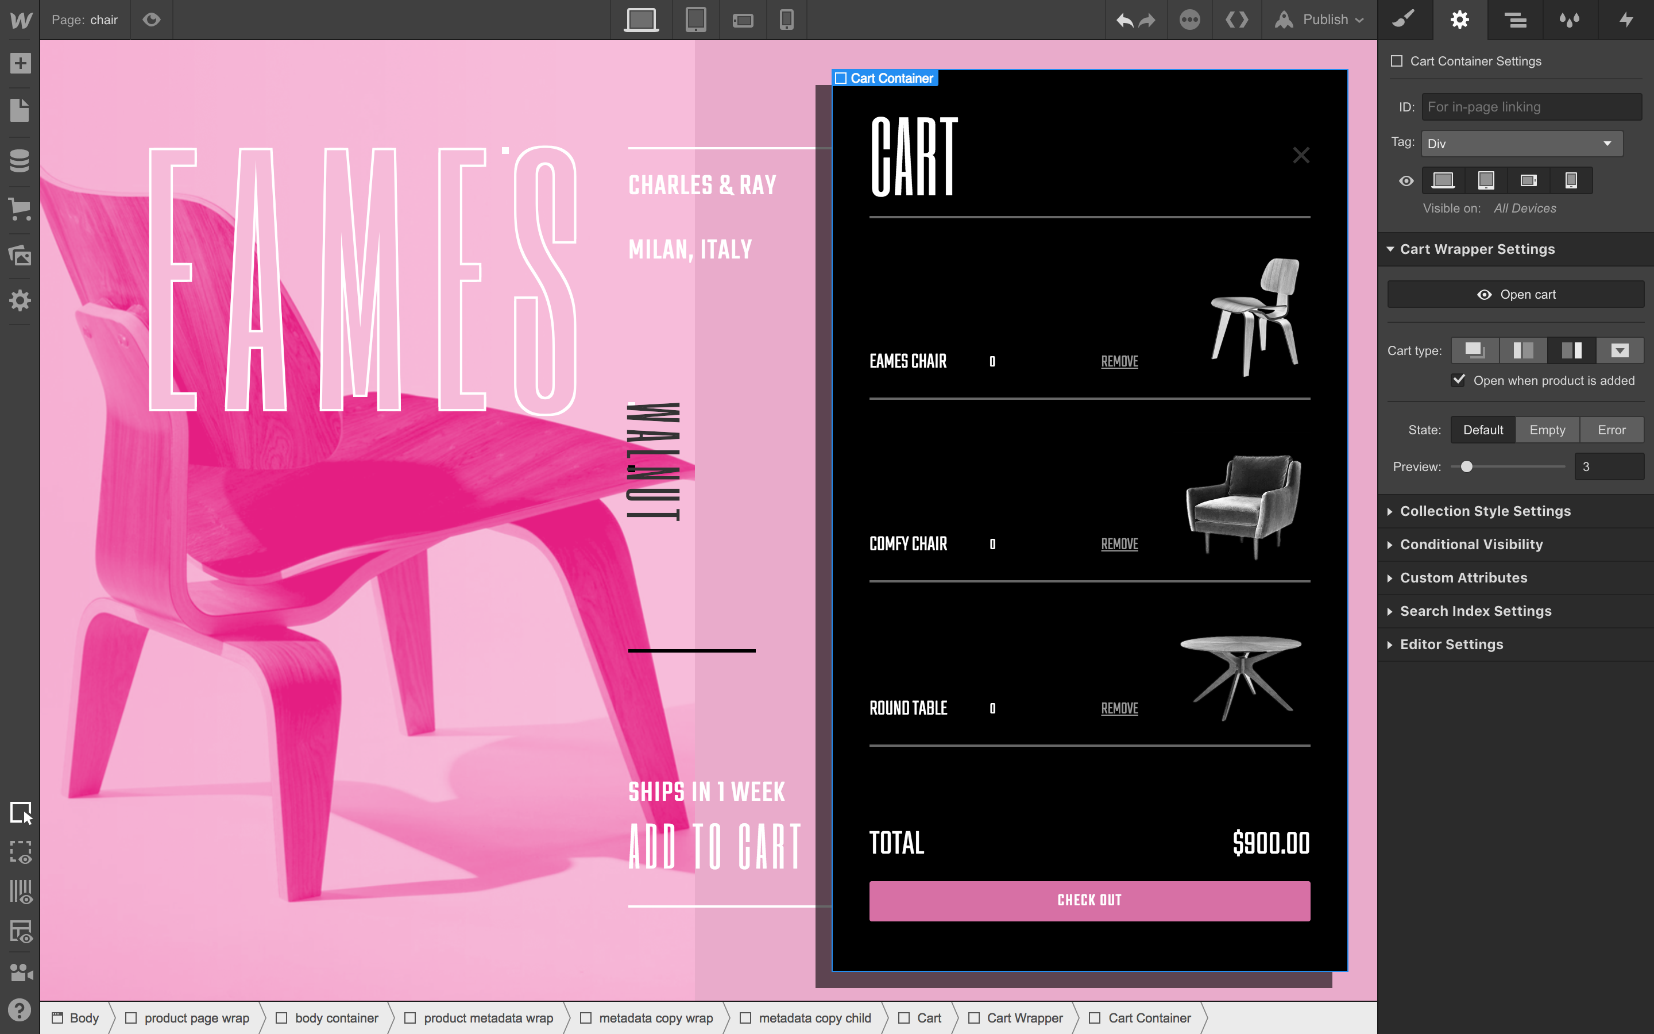Switch to the Element Settings tab
Screen dimensions: 1654x1034
[1460, 20]
